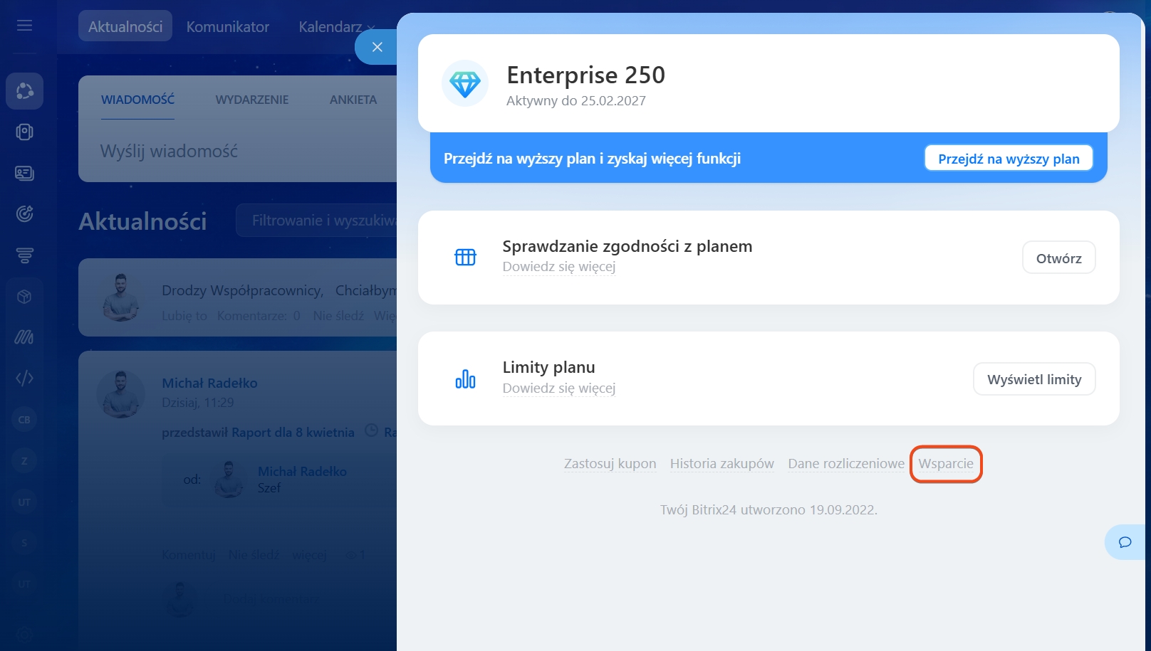The image size is (1151, 651).
Task: Click the small avatar next to 'od:'
Action: click(x=228, y=479)
